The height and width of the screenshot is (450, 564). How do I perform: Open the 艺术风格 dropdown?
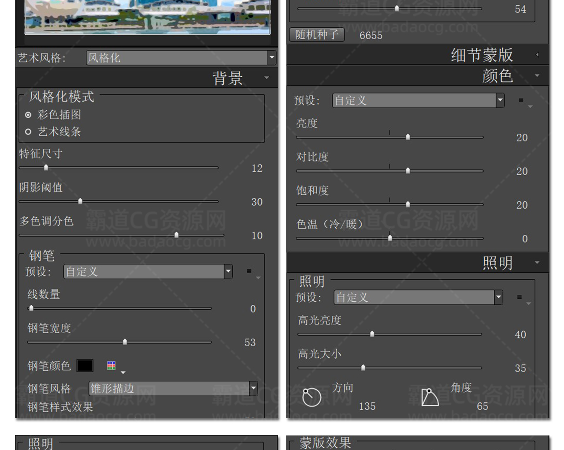tap(272, 57)
